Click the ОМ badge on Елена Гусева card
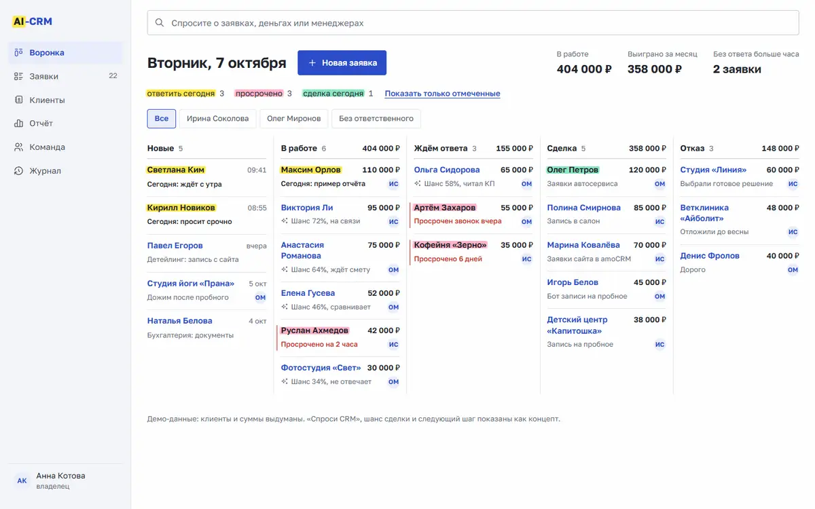Viewport: 815px width, 509px height. (x=393, y=307)
